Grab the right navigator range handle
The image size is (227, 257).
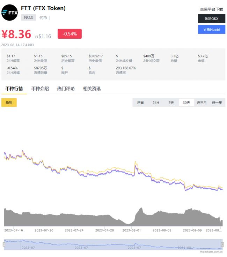coord(222,244)
